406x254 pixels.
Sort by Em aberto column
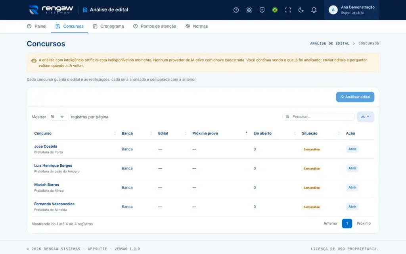coord(274,133)
